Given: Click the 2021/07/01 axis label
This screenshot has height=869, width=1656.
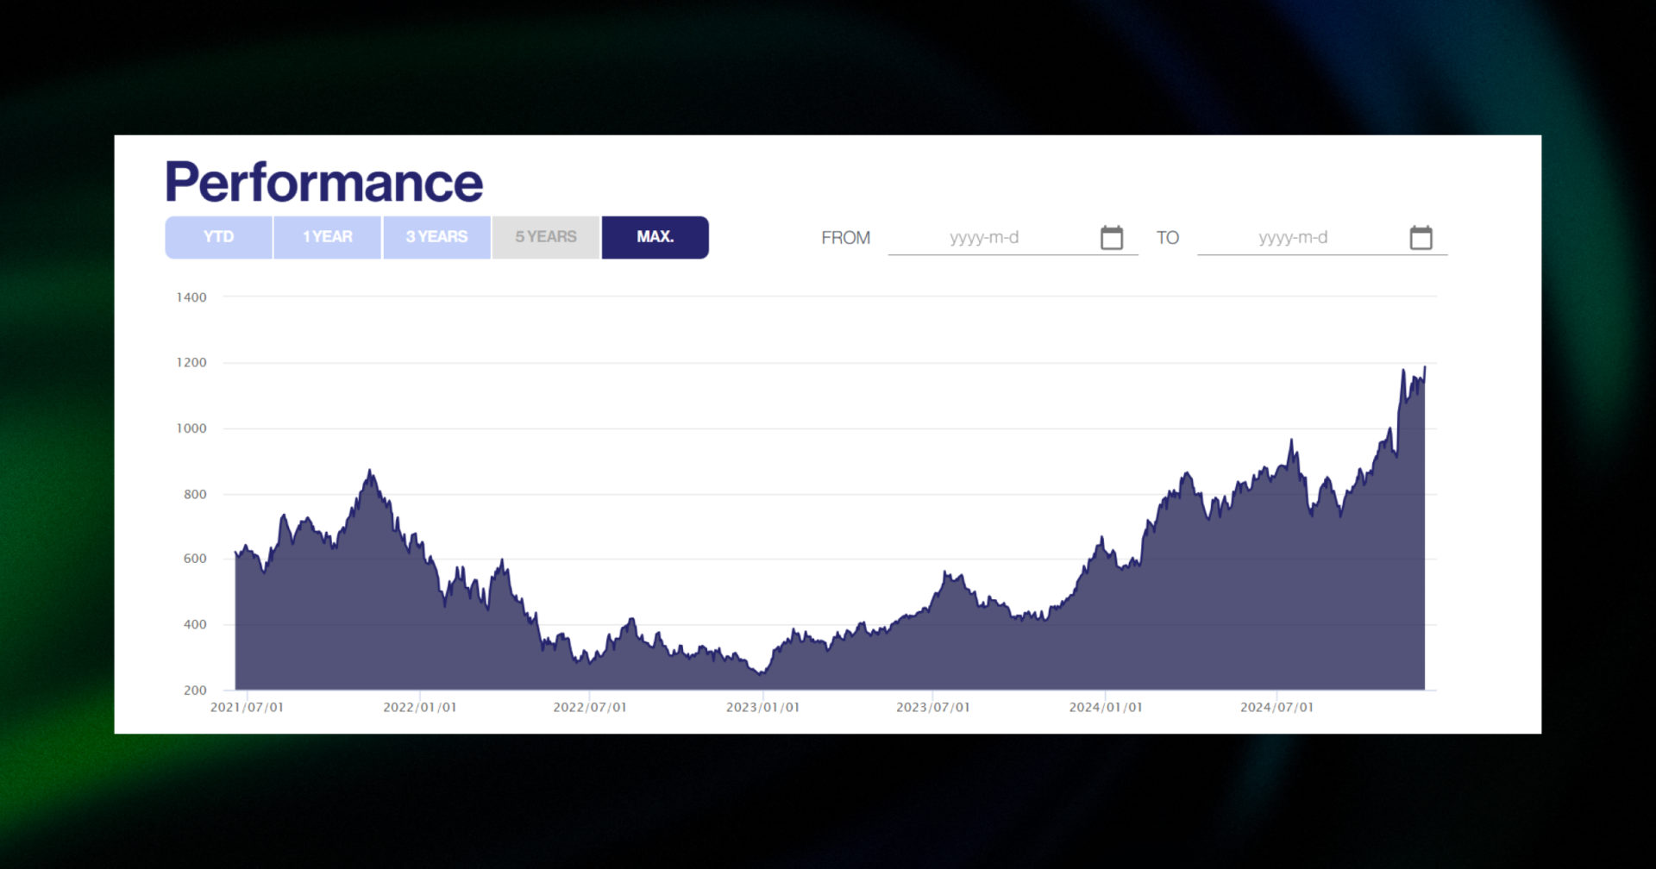Looking at the screenshot, I should 245,705.
